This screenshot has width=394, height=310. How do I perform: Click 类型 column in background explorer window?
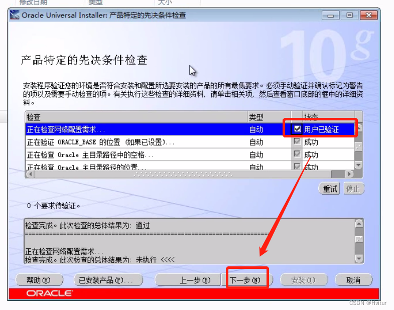coord(95,3)
